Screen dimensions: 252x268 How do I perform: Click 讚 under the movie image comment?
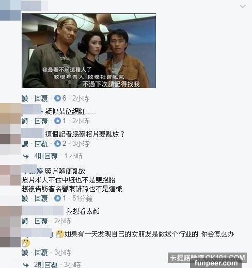click(25, 98)
